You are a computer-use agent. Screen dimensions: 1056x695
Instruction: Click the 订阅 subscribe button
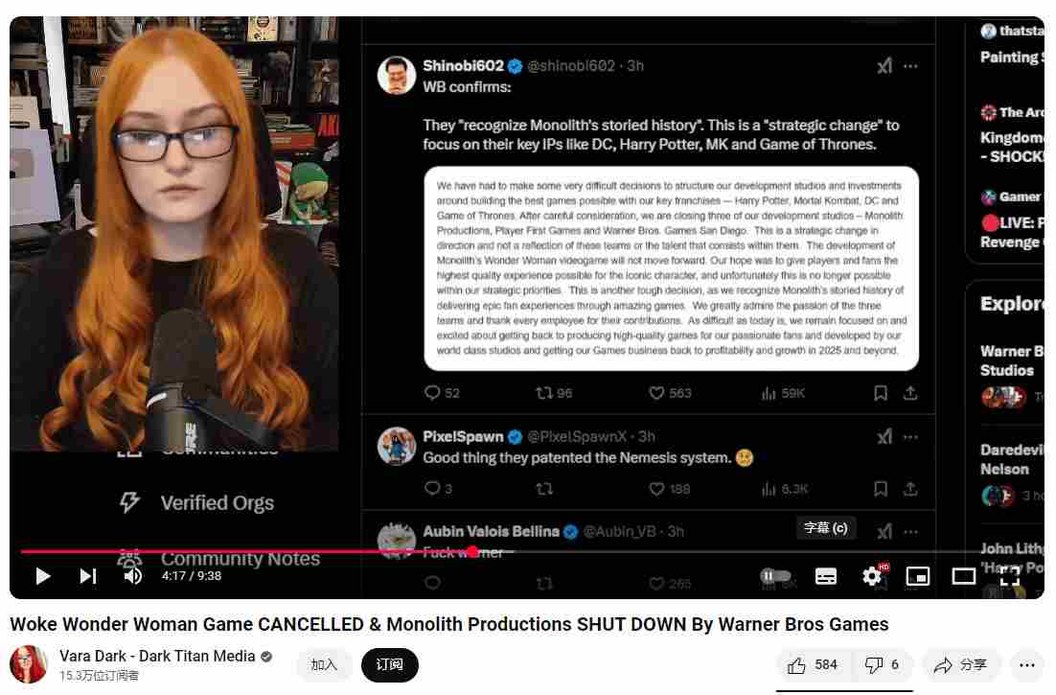coord(389,665)
